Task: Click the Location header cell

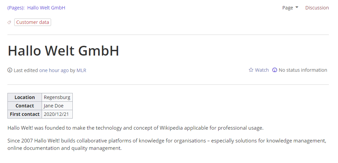Action: pyautogui.click(x=25, y=97)
